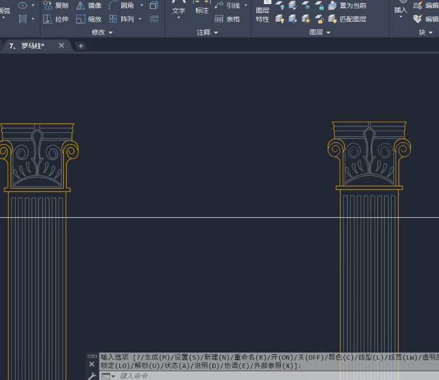The image size is (439, 380).
Task: Choose the 线型(L) linetype option
Action: [x=371, y=357]
